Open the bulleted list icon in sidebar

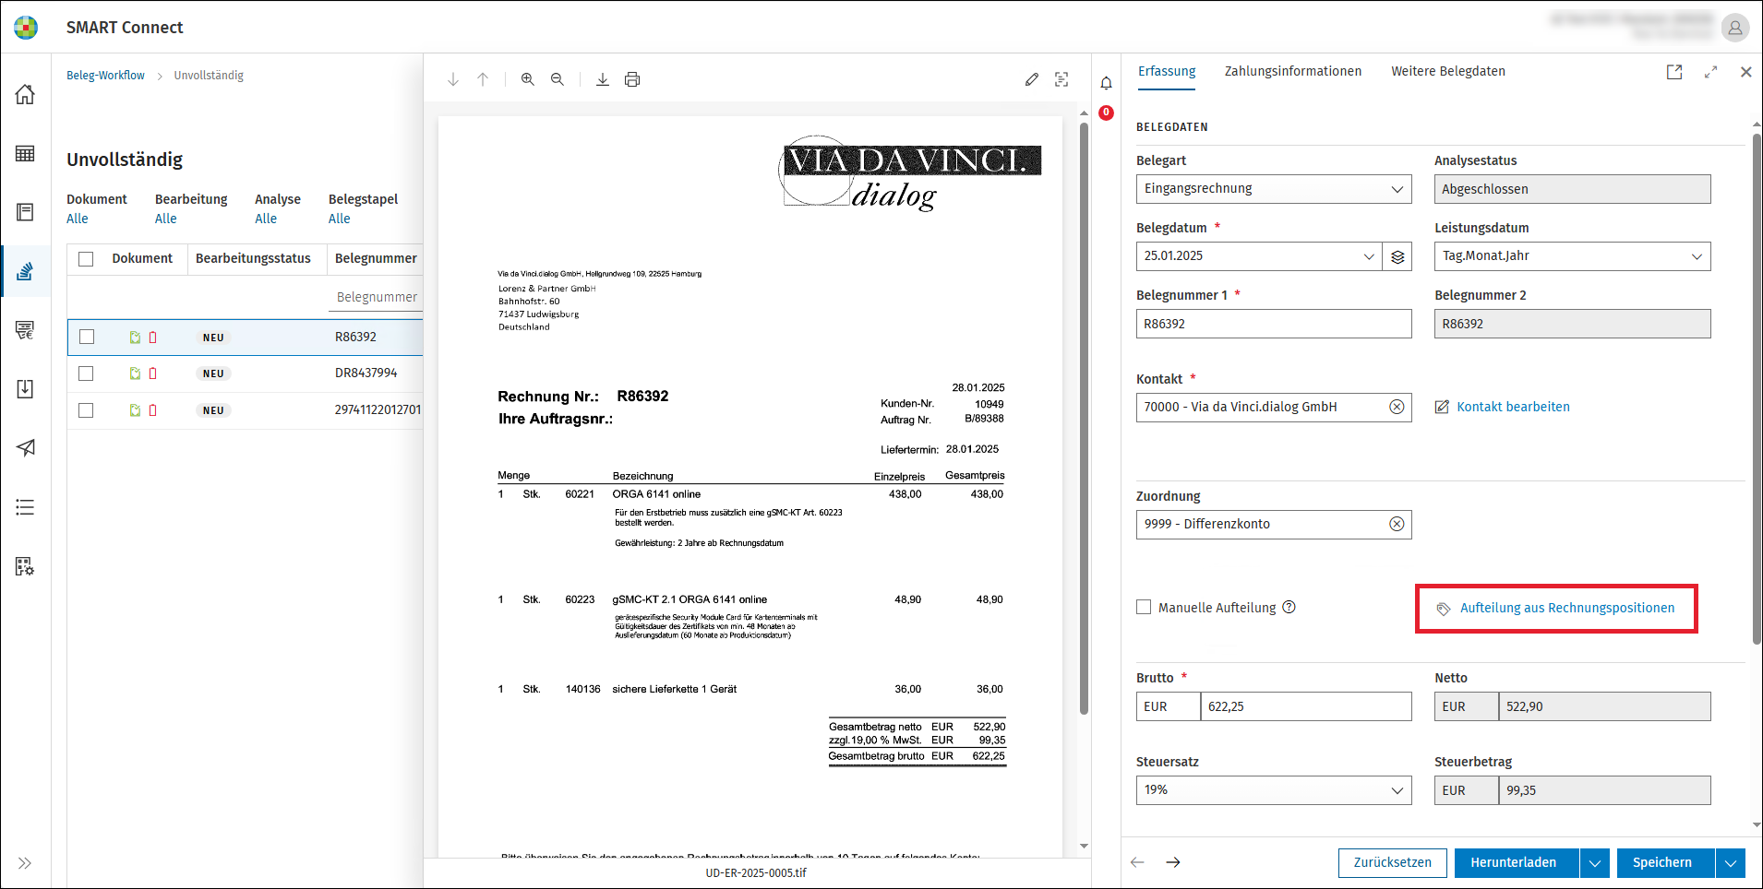[25, 507]
